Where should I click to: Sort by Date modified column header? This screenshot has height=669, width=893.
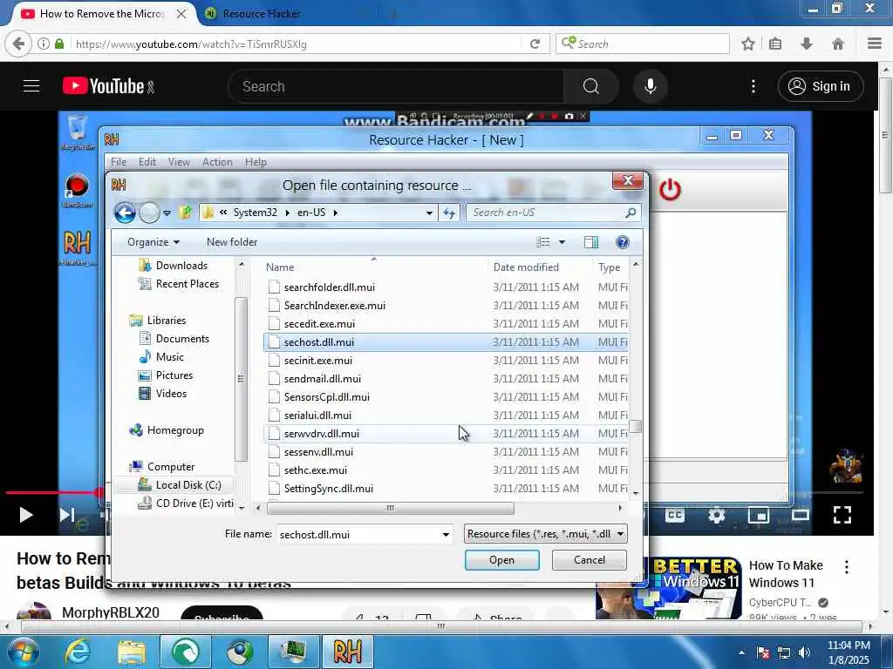point(526,267)
